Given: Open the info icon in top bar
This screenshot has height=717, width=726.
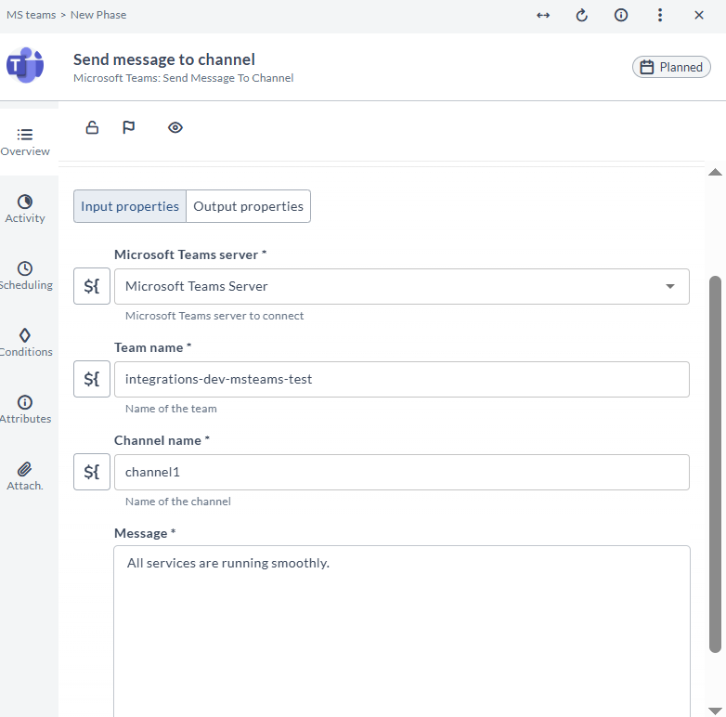Looking at the screenshot, I should point(621,15).
